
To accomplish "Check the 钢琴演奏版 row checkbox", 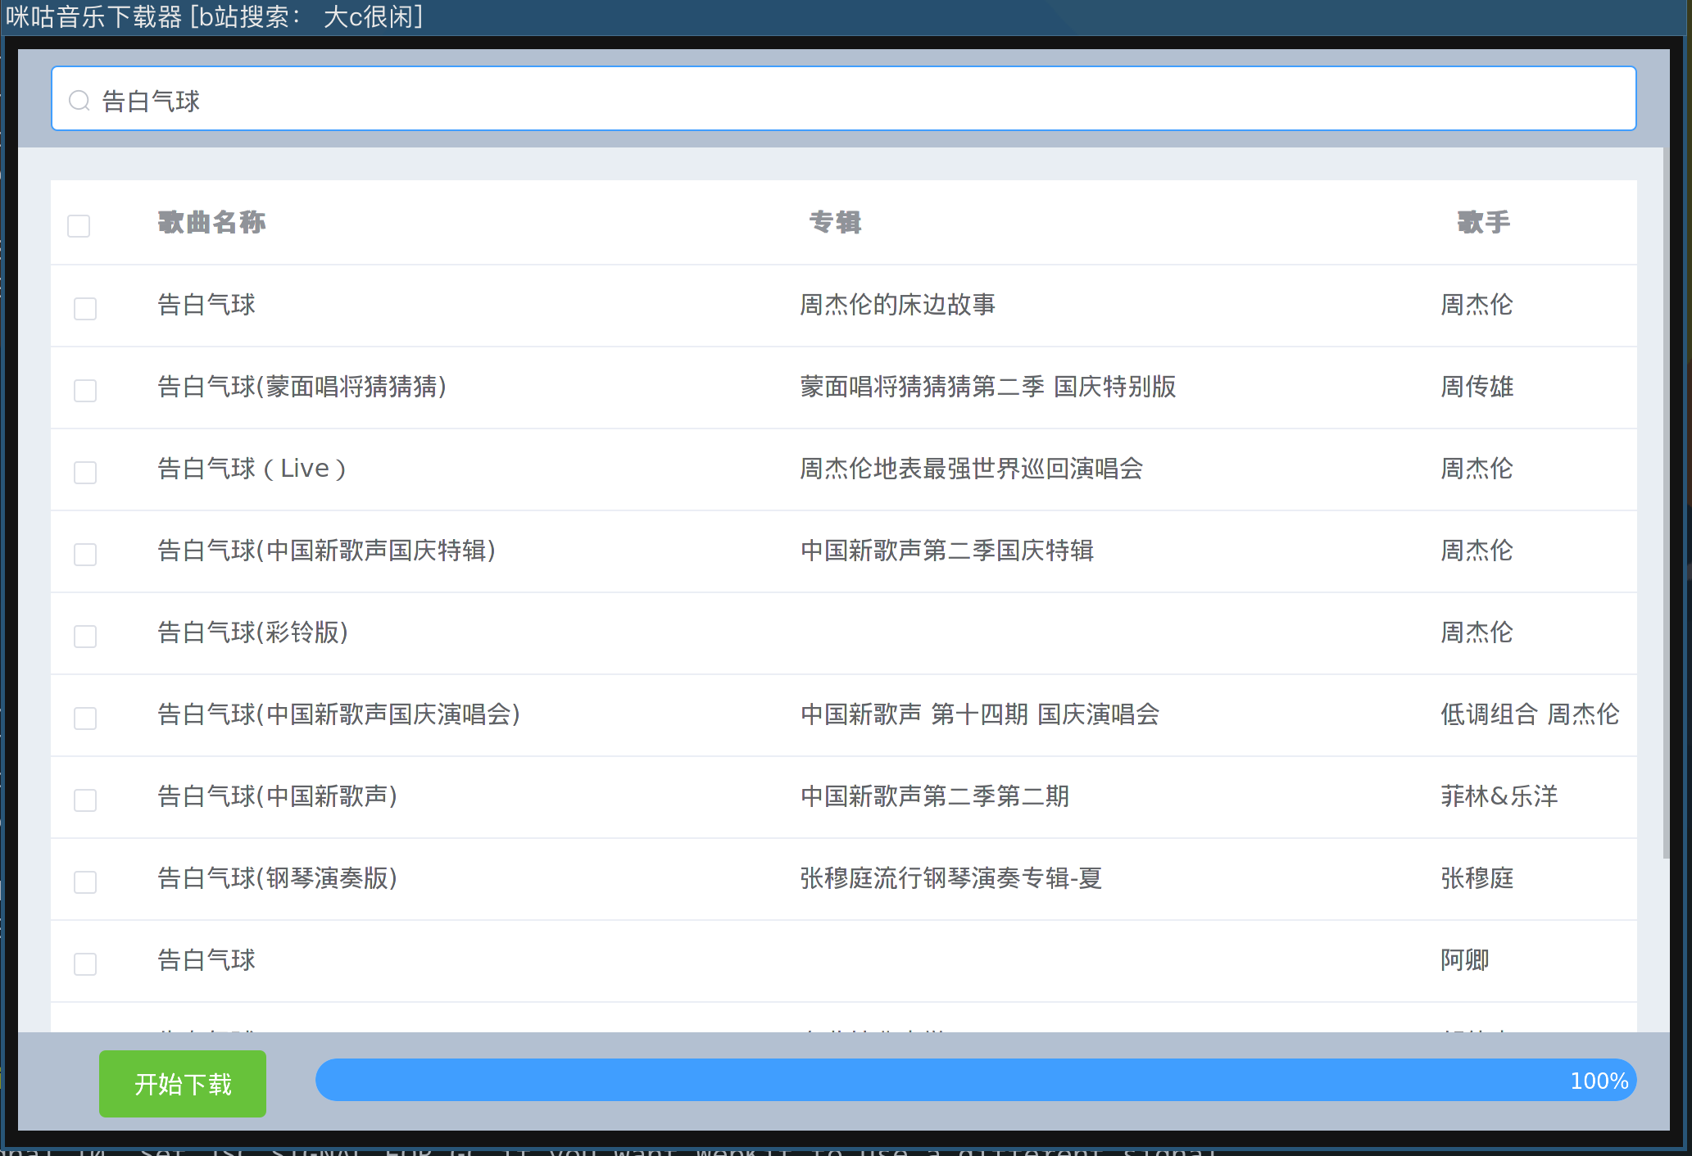I will (85, 882).
